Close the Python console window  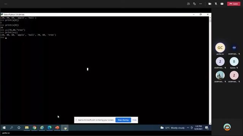pyautogui.click(x=208, y=14)
